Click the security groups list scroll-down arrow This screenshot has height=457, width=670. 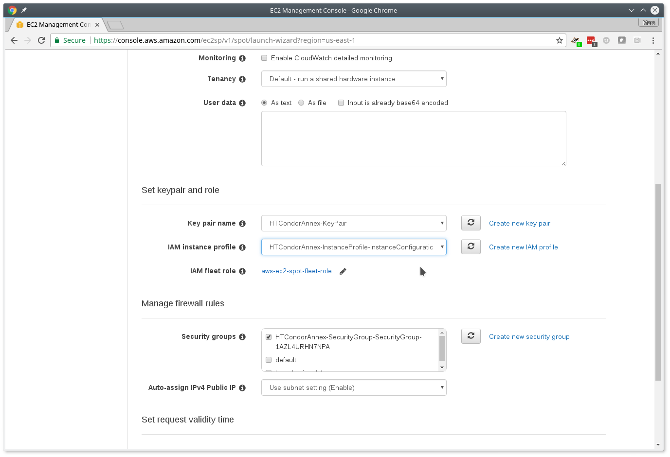pyautogui.click(x=442, y=368)
